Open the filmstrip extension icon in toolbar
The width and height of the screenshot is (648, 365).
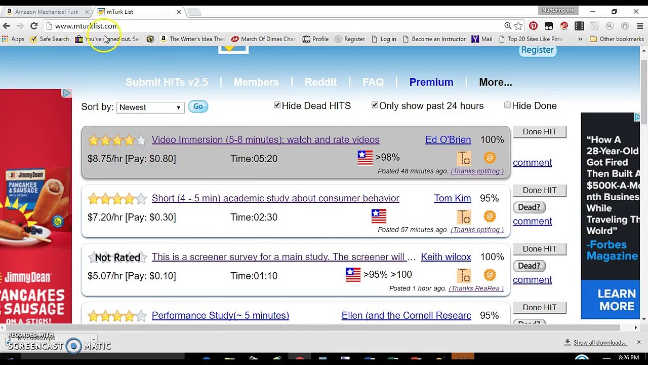[x=580, y=26]
